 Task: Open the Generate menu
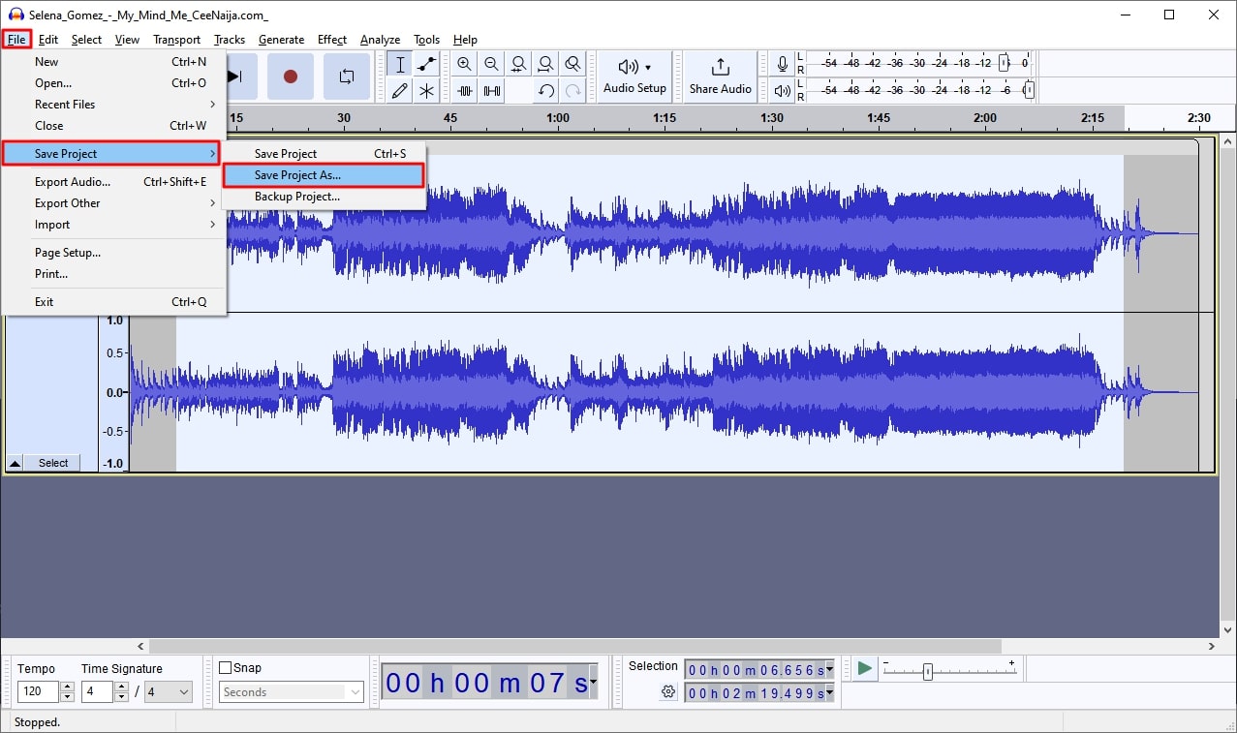click(x=281, y=40)
